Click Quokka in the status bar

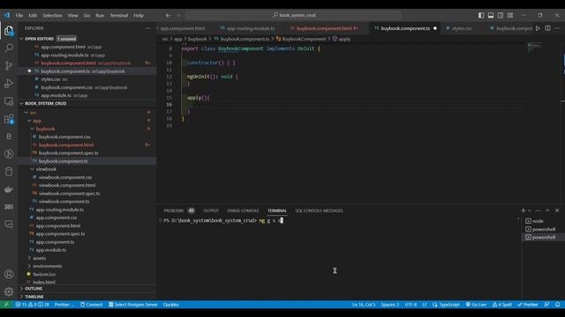[170, 305]
